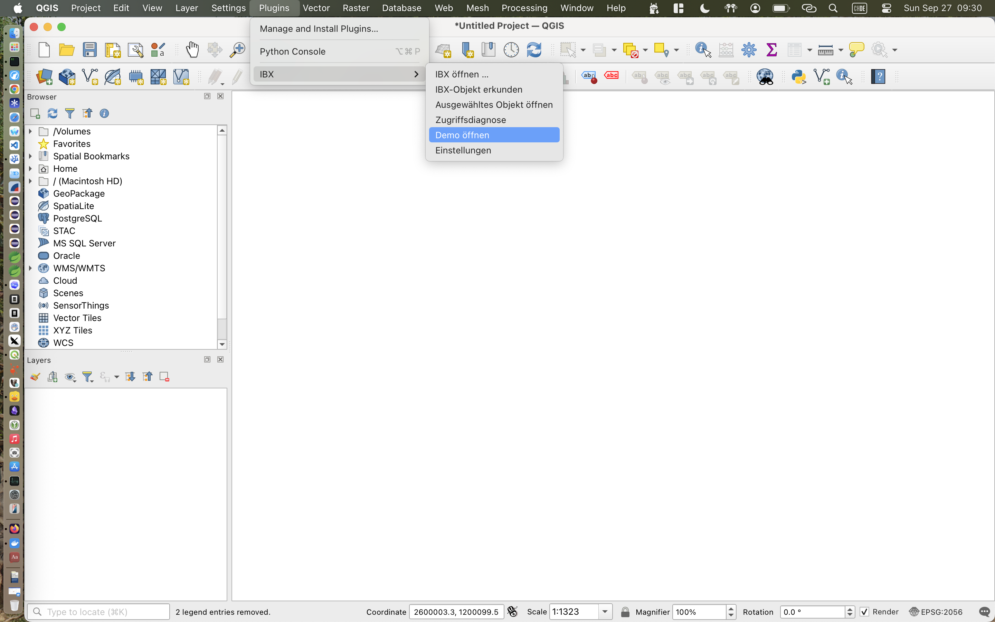Image resolution: width=995 pixels, height=622 pixels.
Task: Open the Temporal Controller clock icon
Action: point(511,50)
